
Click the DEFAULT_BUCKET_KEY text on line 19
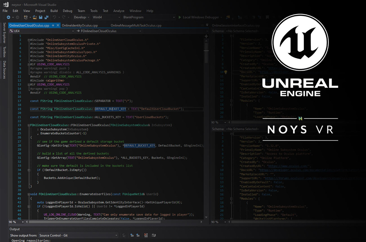pyautogui.click(x=110, y=109)
